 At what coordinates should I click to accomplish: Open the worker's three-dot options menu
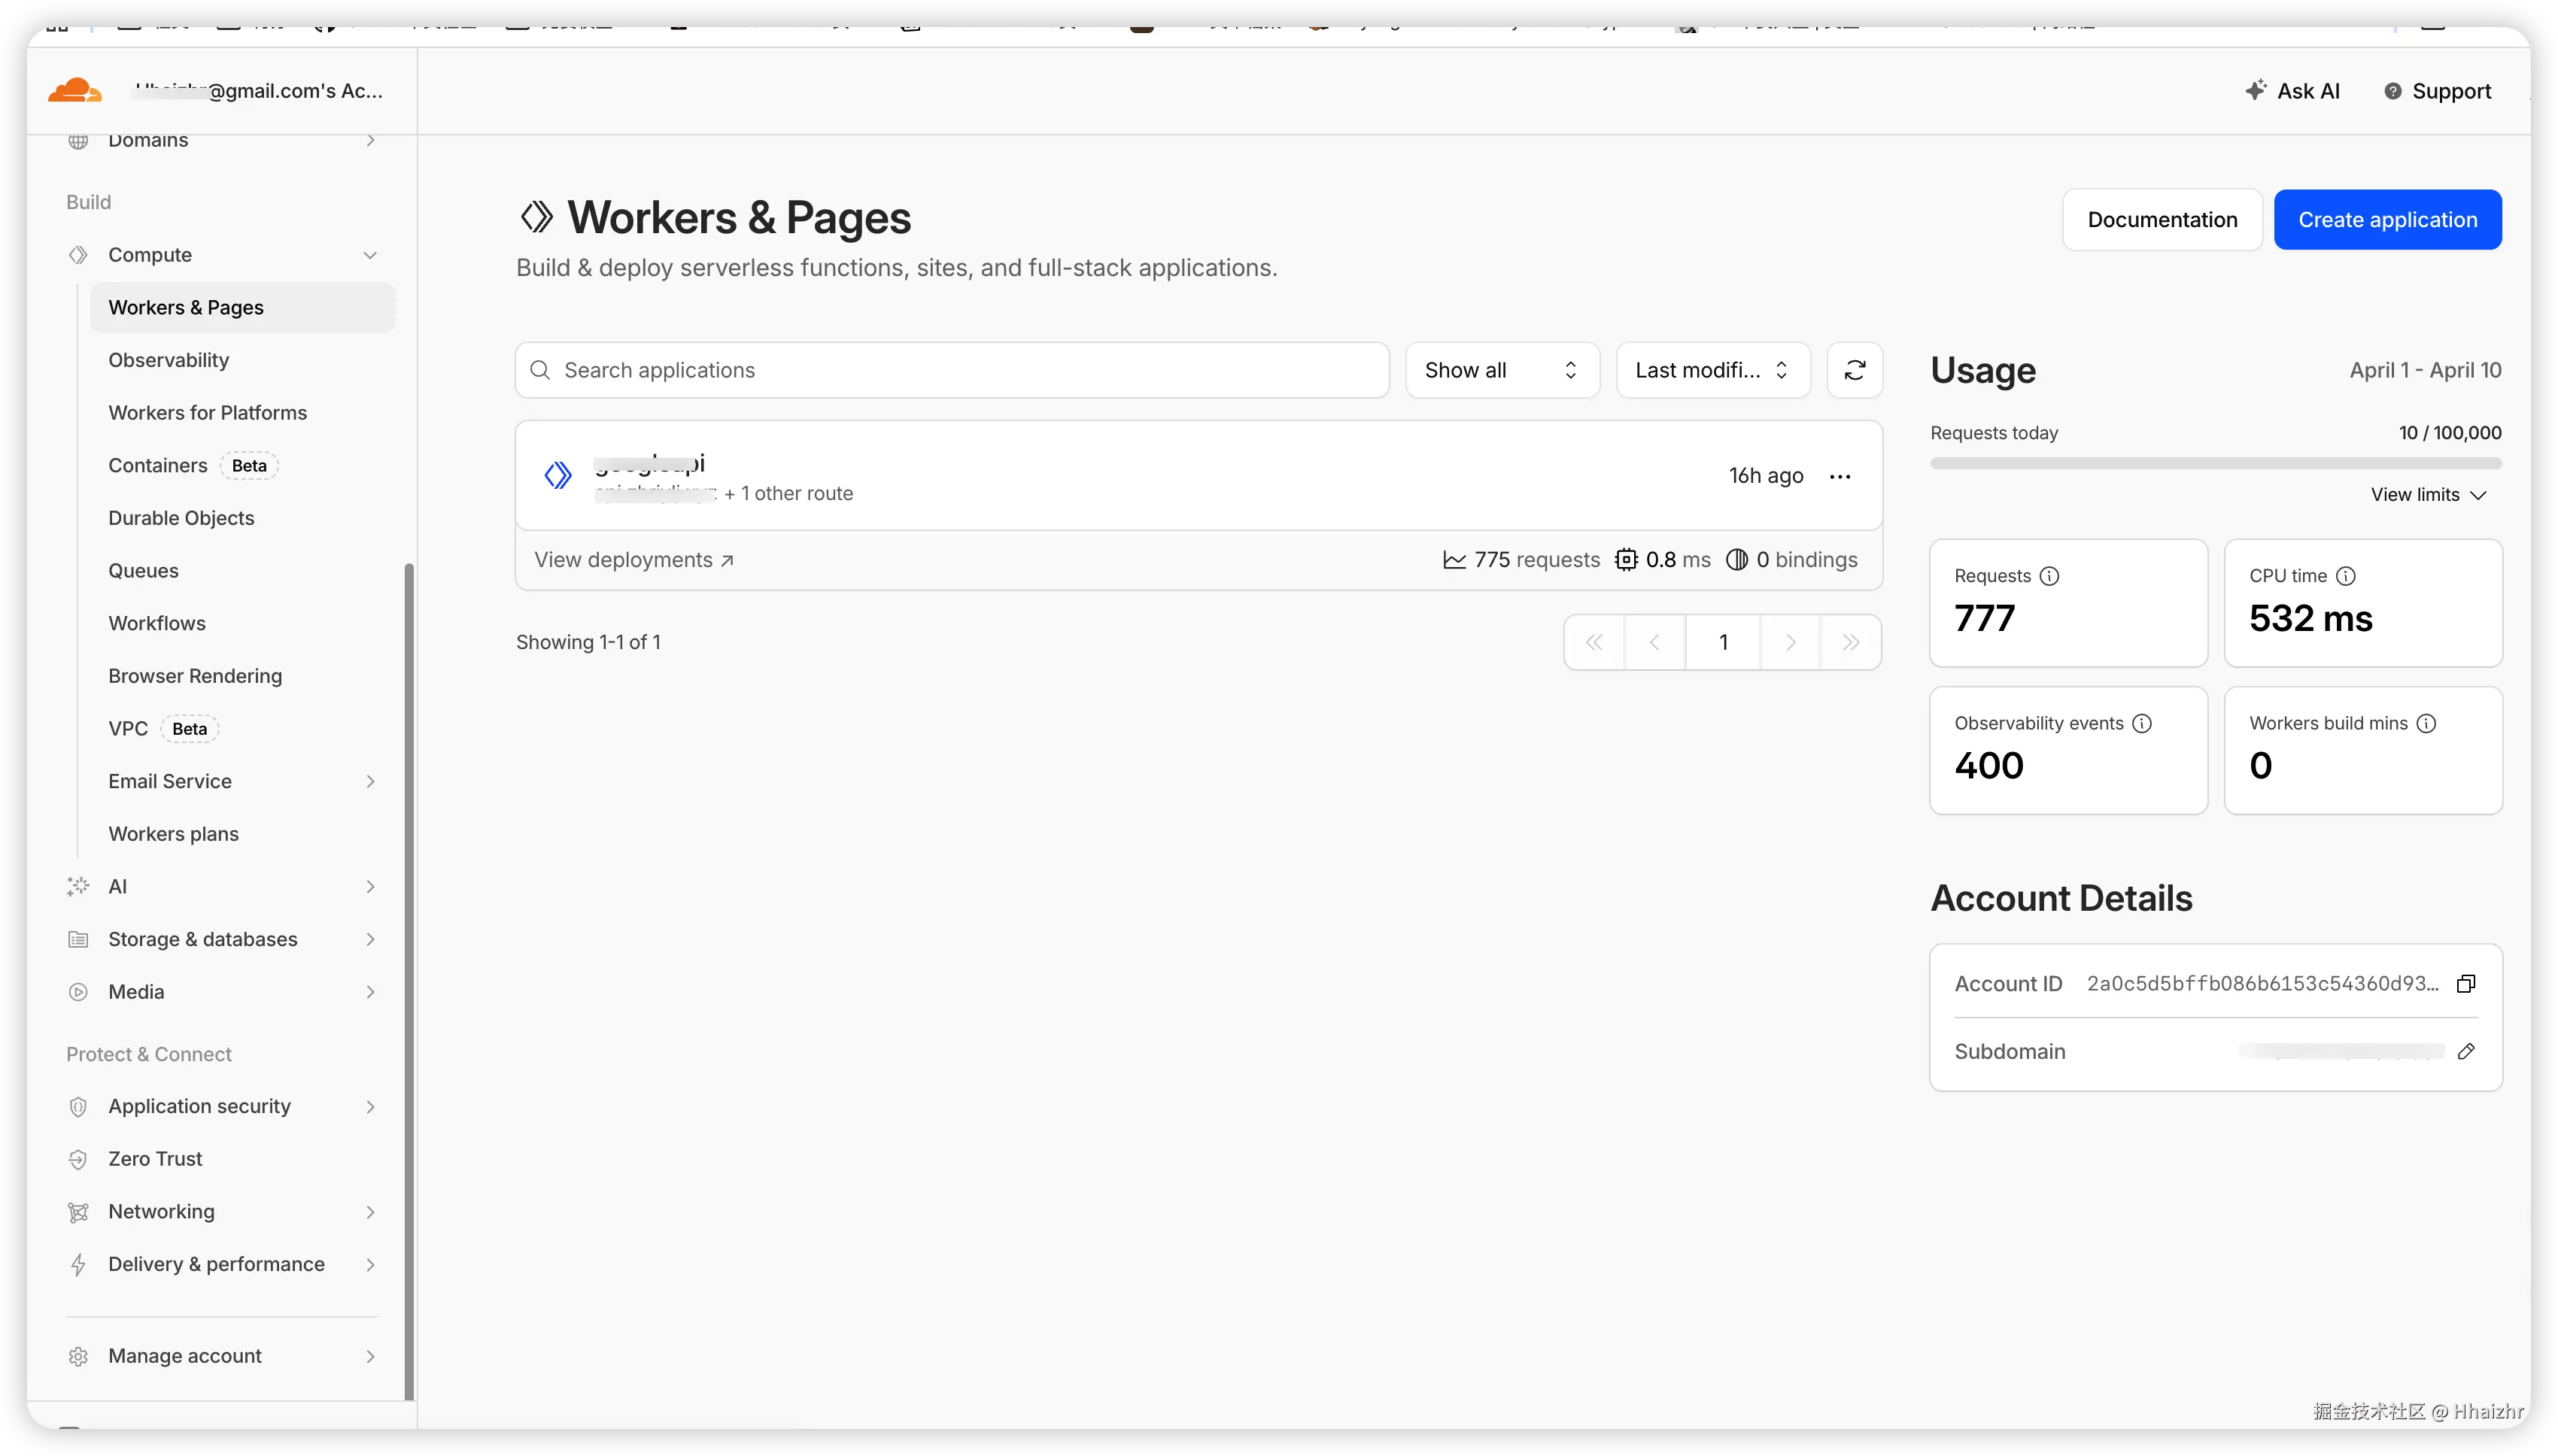point(1840,476)
